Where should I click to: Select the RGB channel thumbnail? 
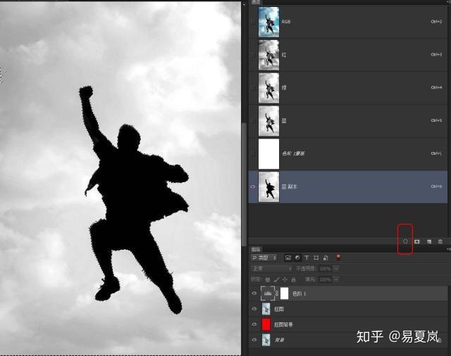tap(268, 22)
